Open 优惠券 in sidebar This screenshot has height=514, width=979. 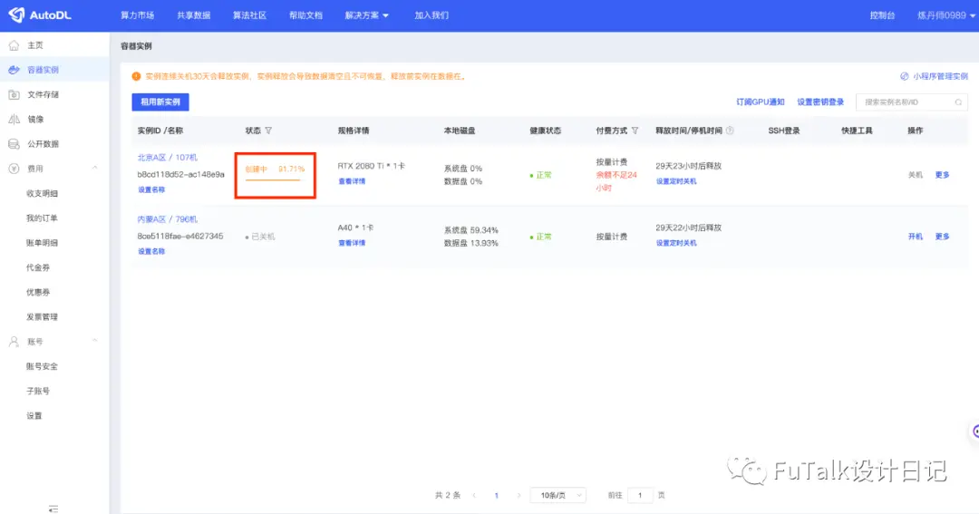click(38, 292)
